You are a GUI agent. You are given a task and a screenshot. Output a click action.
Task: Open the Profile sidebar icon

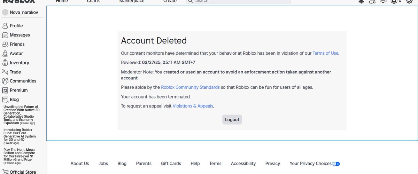tap(5, 26)
